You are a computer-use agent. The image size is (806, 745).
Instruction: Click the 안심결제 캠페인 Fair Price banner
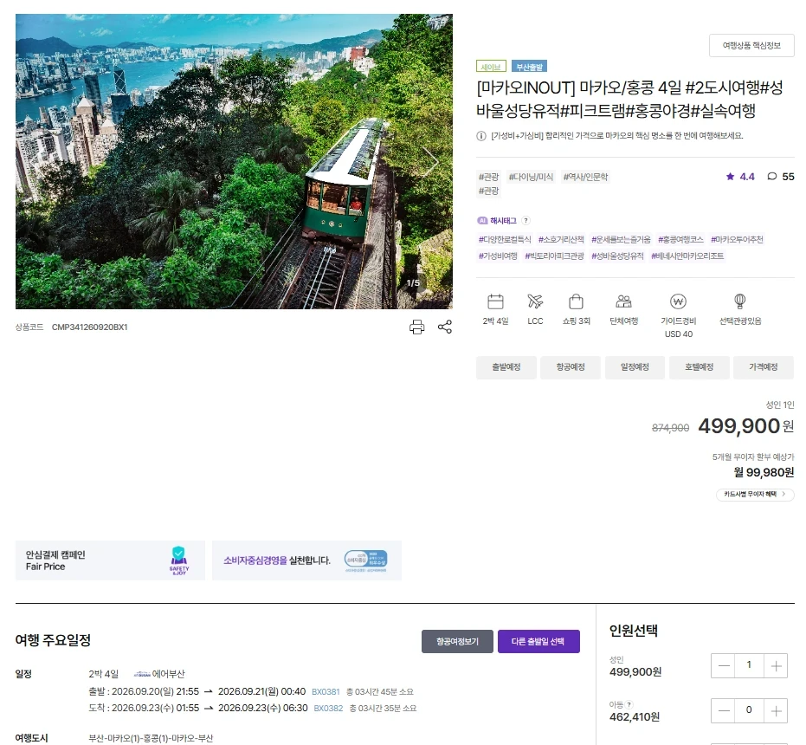[x=110, y=560]
